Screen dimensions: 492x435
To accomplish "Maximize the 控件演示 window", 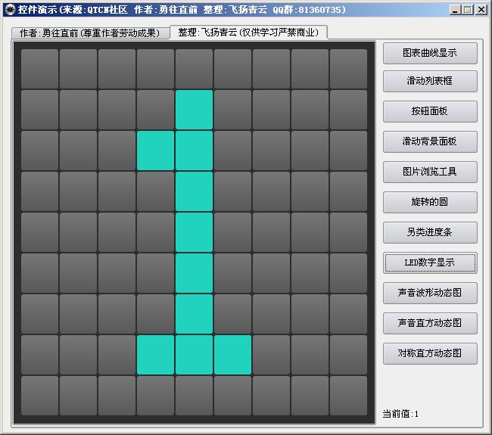I will coord(468,10).
